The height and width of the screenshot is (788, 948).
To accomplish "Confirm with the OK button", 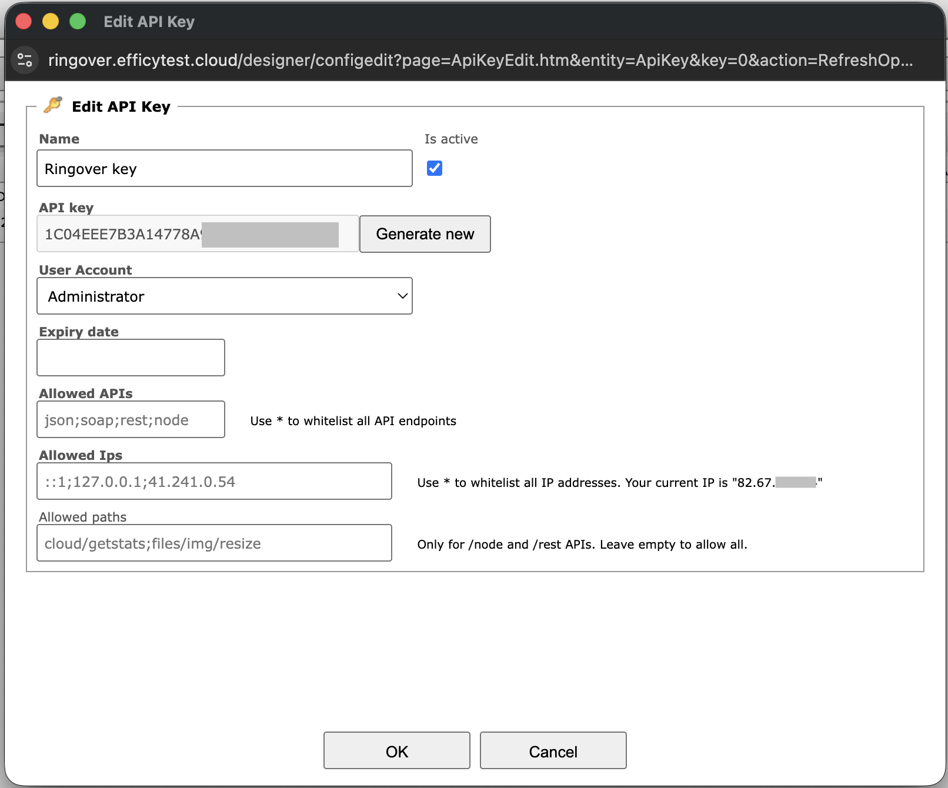I will tap(397, 750).
